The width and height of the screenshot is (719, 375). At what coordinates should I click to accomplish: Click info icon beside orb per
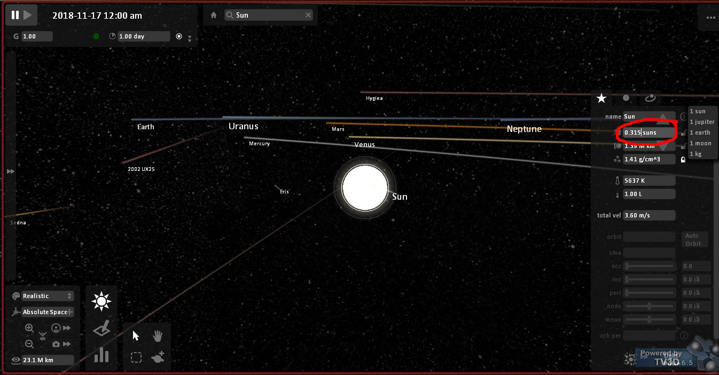pyautogui.click(x=685, y=335)
